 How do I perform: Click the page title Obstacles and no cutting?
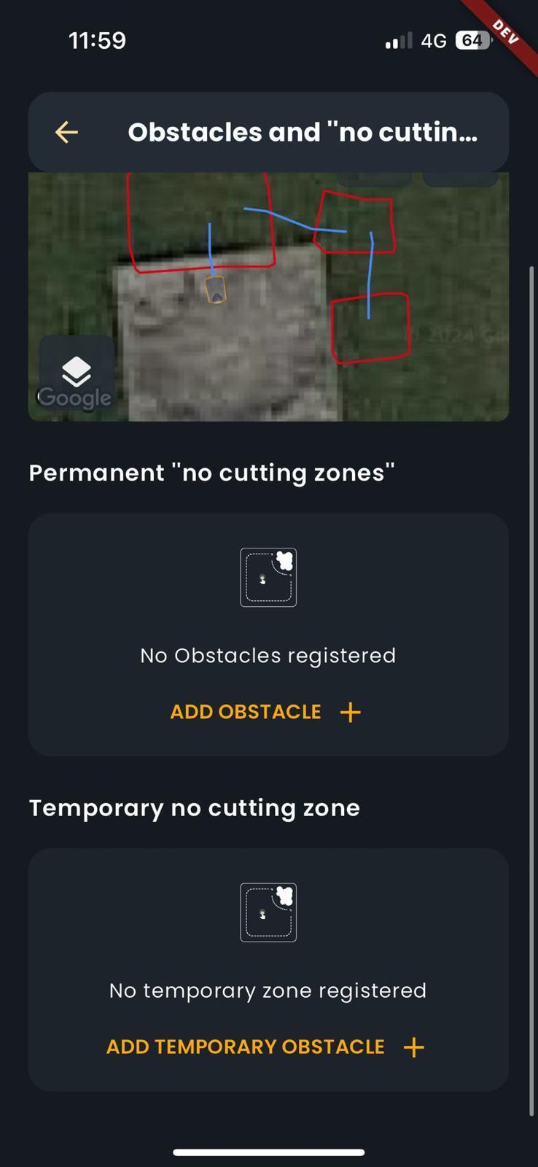pyautogui.click(x=303, y=132)
